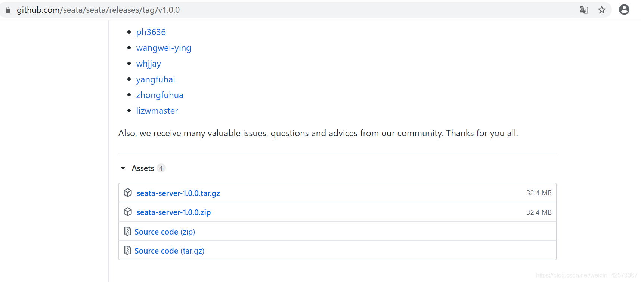Open the browser profile avatar icon
The image size is (641, 282).
(x=624, y=10)
